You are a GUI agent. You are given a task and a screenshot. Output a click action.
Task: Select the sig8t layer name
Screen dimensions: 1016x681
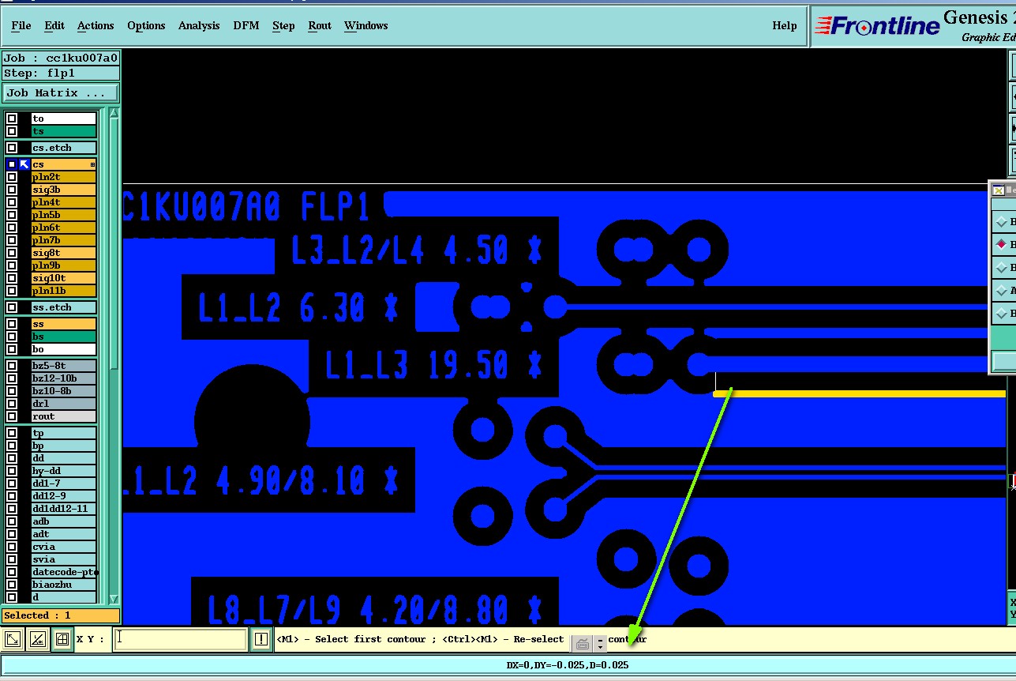(x=63, y=253)
